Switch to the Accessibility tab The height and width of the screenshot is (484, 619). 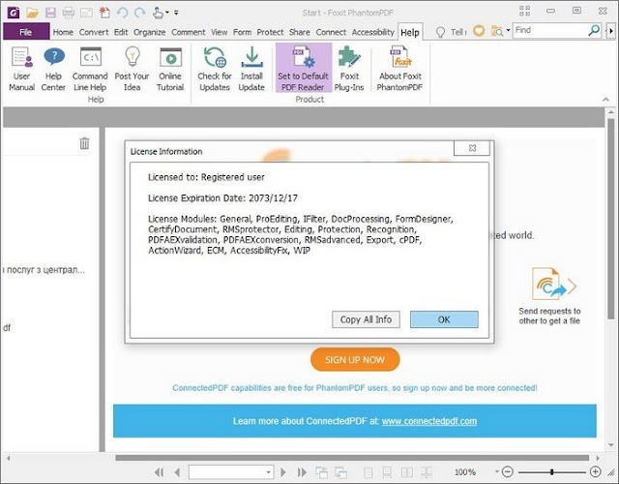[x=372, y=32]
